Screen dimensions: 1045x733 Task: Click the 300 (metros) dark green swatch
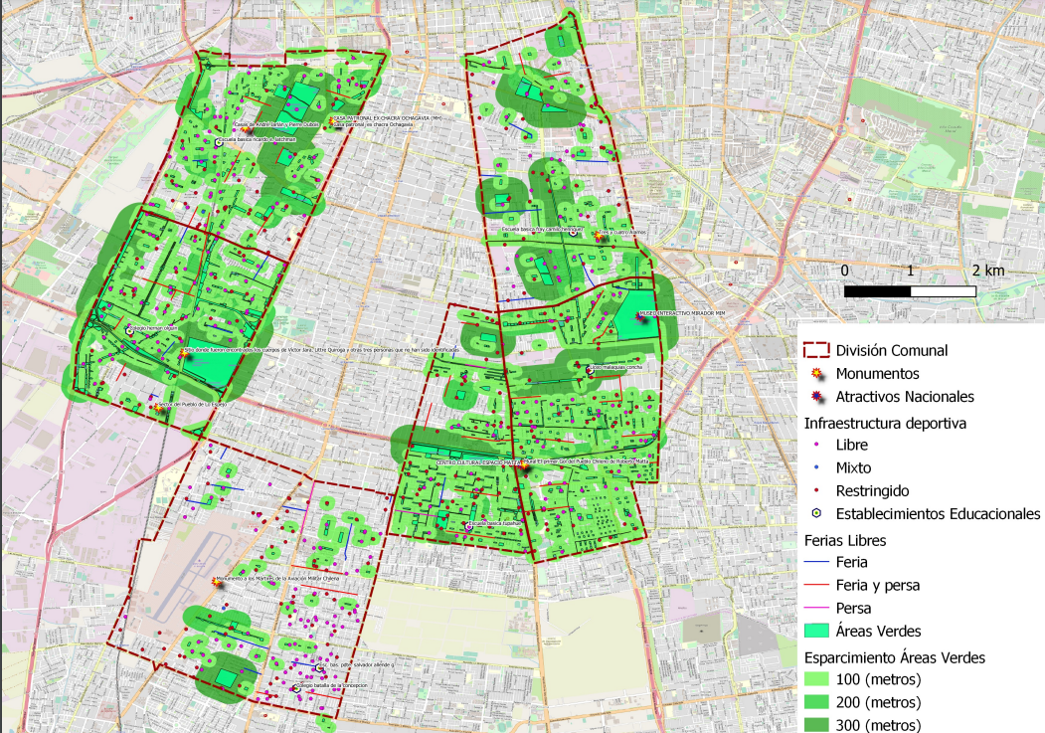click(x=816, y=725)
